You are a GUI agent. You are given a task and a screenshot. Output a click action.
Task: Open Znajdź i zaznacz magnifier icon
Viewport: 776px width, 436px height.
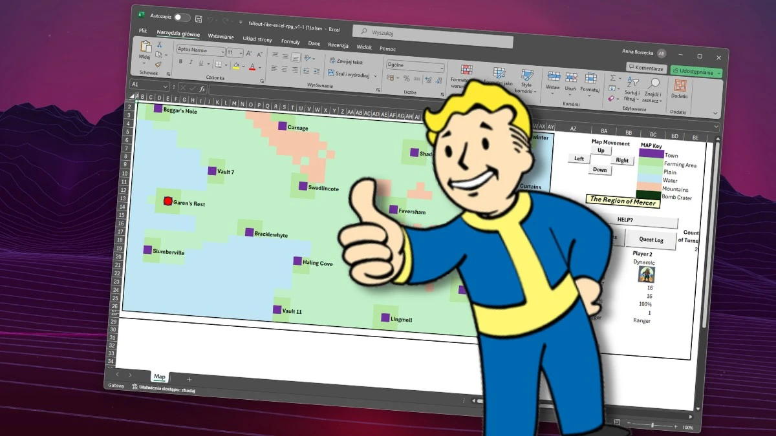pyautogui.click(x=656, y=82)
